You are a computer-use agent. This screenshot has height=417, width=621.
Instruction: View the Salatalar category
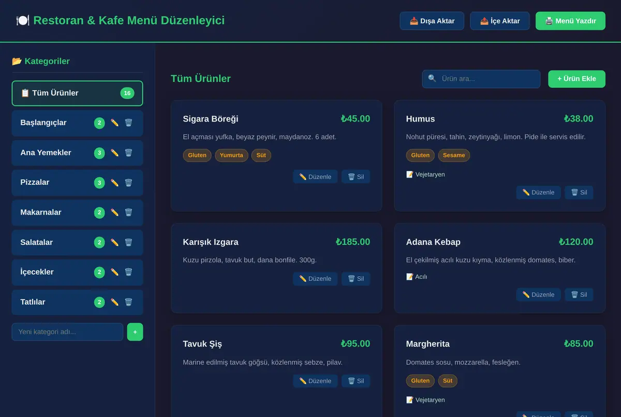coord(77,243)
